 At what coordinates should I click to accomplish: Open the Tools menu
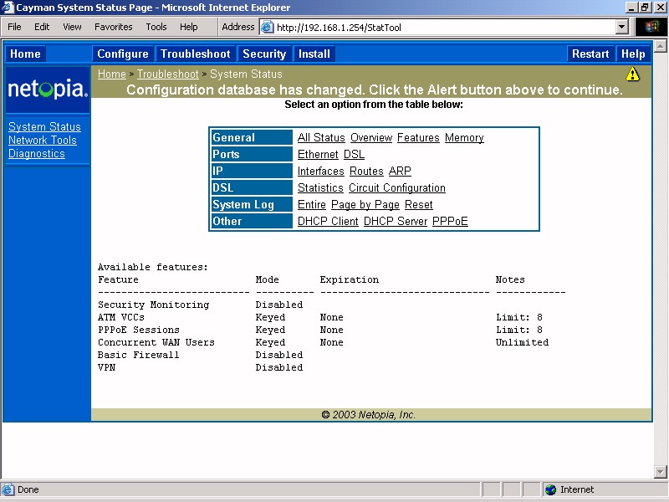[x=156, y=27]
